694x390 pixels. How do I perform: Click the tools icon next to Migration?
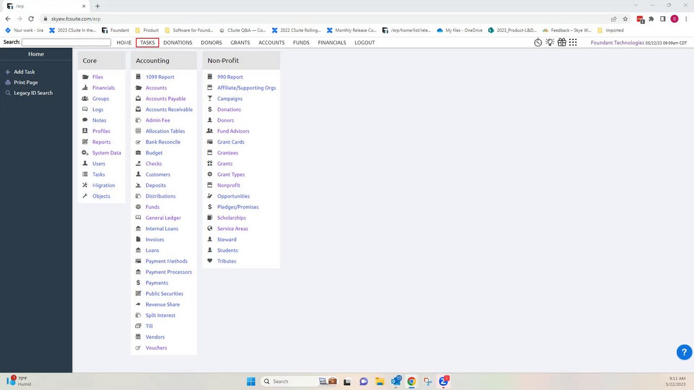pyautogui.click(x=85, y=185)
